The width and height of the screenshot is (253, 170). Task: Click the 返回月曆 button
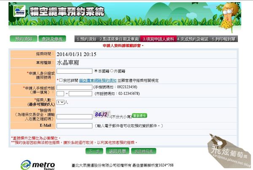[x=117, y=151]
